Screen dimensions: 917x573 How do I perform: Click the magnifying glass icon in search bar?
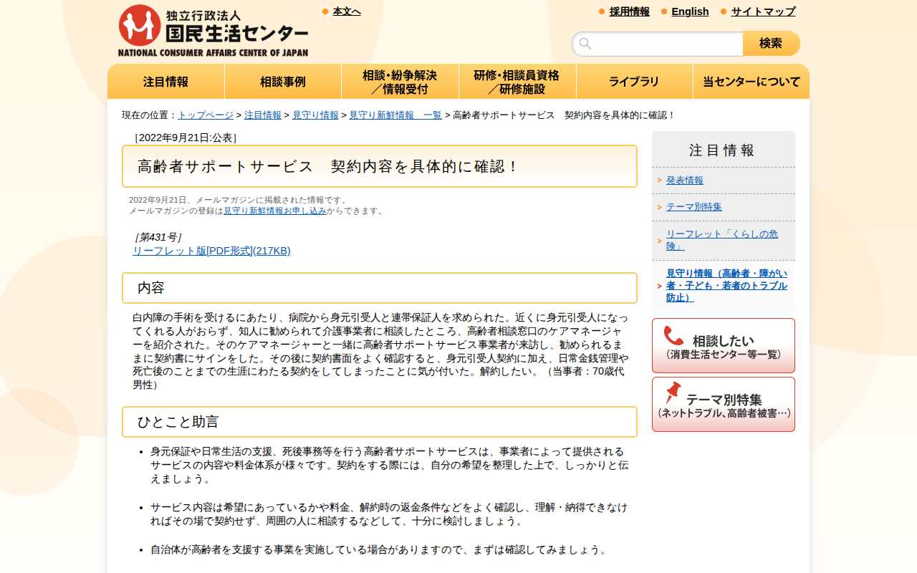click(584, 43)
